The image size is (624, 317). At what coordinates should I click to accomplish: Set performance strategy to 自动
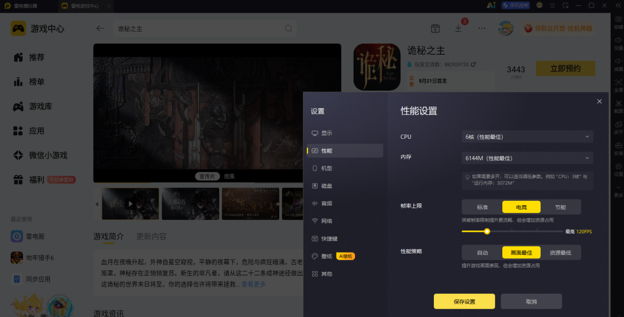click(x=482, y=253)
